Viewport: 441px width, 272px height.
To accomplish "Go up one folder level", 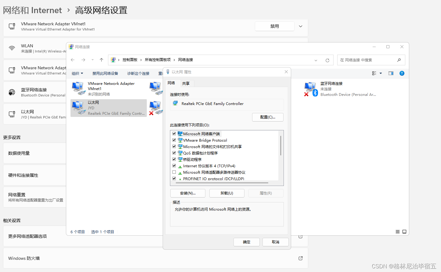I will coord(102,60).
